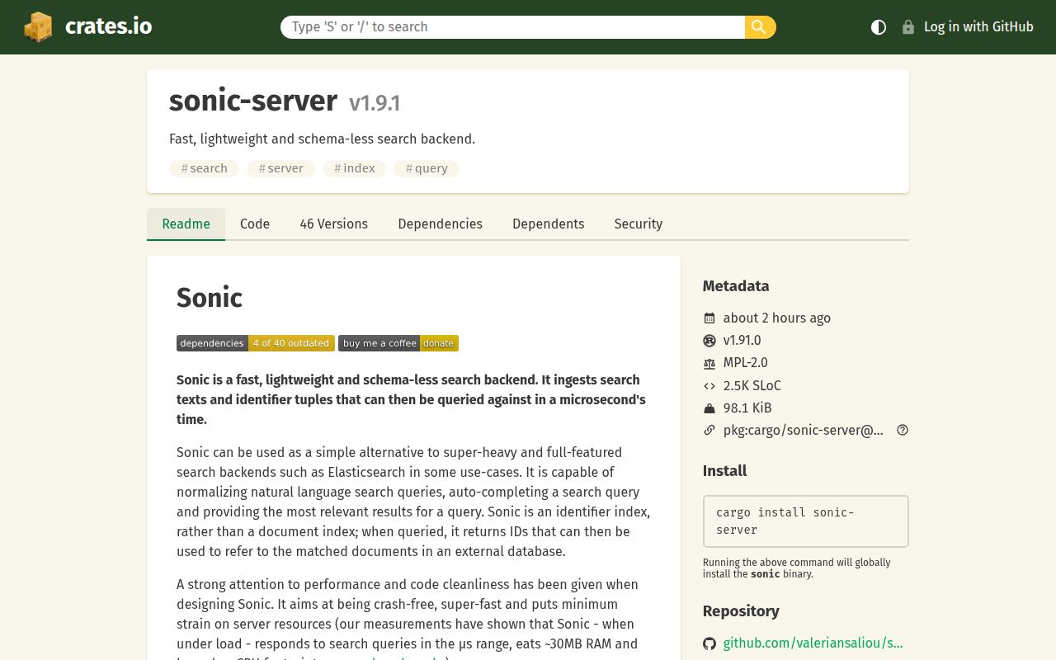The image size is (1056, 660).
Task: Click the link icon beside pkg:cargo purl
Action: coord(709,431)
